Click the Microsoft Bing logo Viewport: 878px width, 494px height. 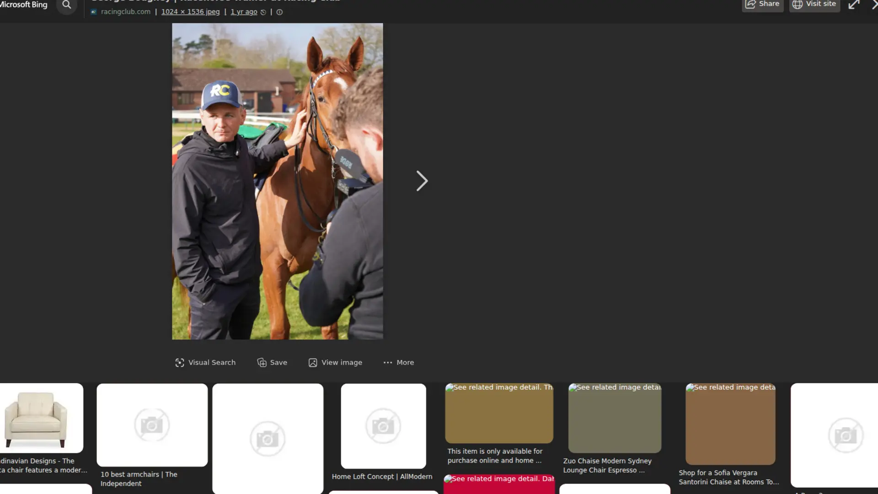24,5
